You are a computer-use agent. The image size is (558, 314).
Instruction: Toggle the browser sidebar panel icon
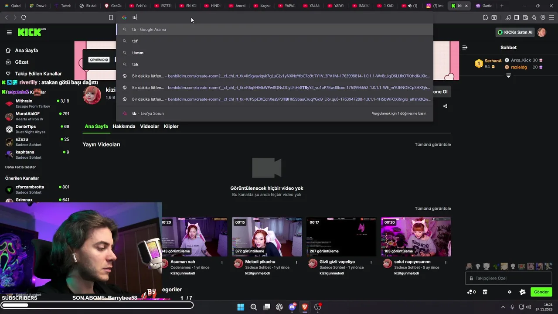(x=517, y=17)
